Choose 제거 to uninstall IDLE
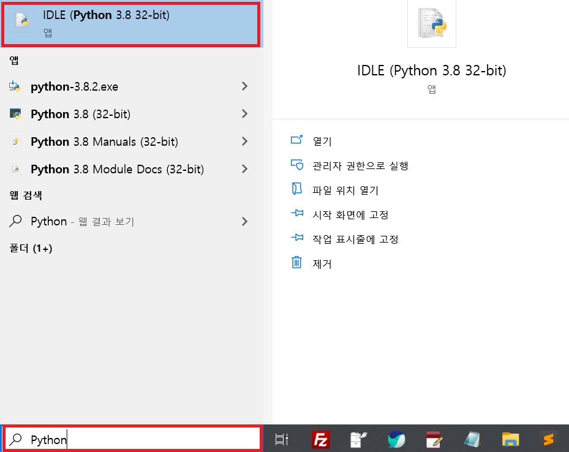The image size is (569, 452). click(x=322, y=264)
